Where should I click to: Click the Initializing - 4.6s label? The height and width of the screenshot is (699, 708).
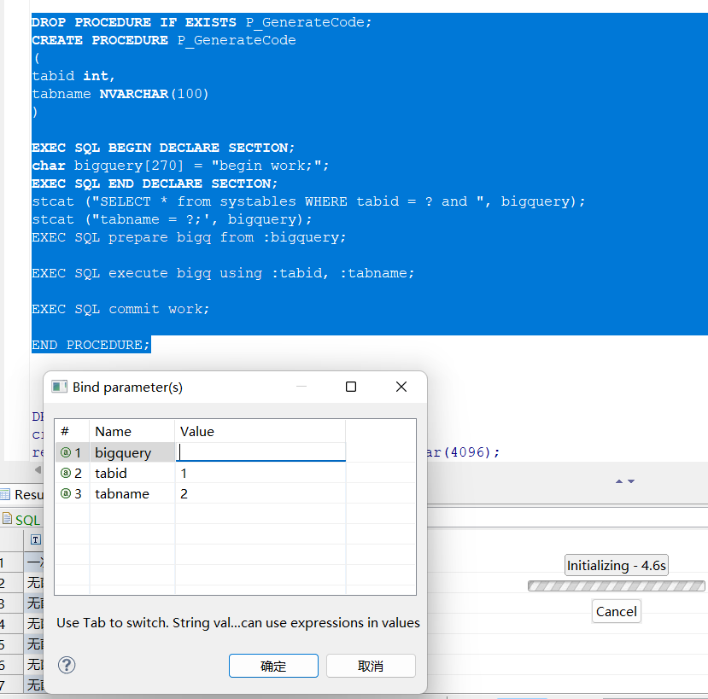click(617, 565)
